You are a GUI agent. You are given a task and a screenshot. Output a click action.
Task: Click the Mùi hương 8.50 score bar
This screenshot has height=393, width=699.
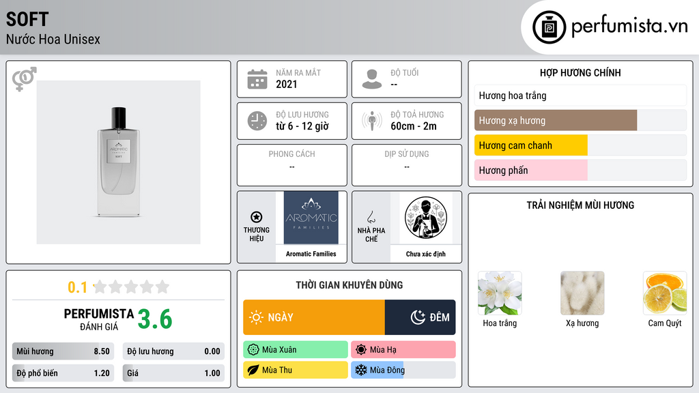coord(63,351)
